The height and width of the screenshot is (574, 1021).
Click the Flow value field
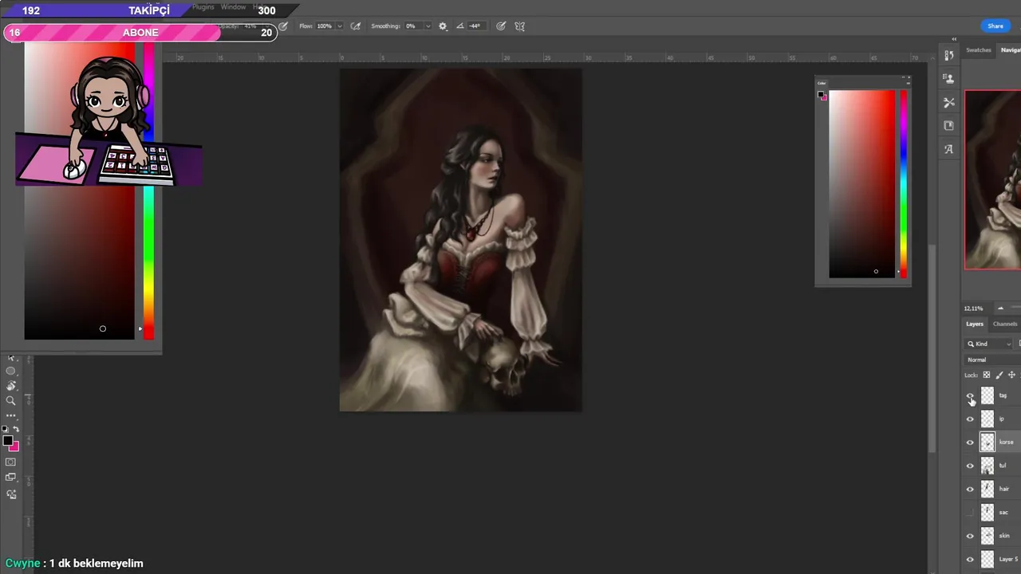(x=324, y=26)
